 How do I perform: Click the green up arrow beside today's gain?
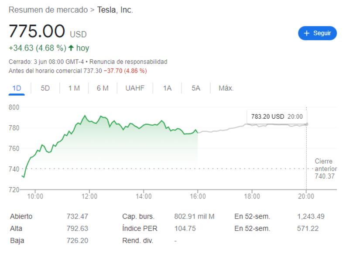tap(71, 48)
